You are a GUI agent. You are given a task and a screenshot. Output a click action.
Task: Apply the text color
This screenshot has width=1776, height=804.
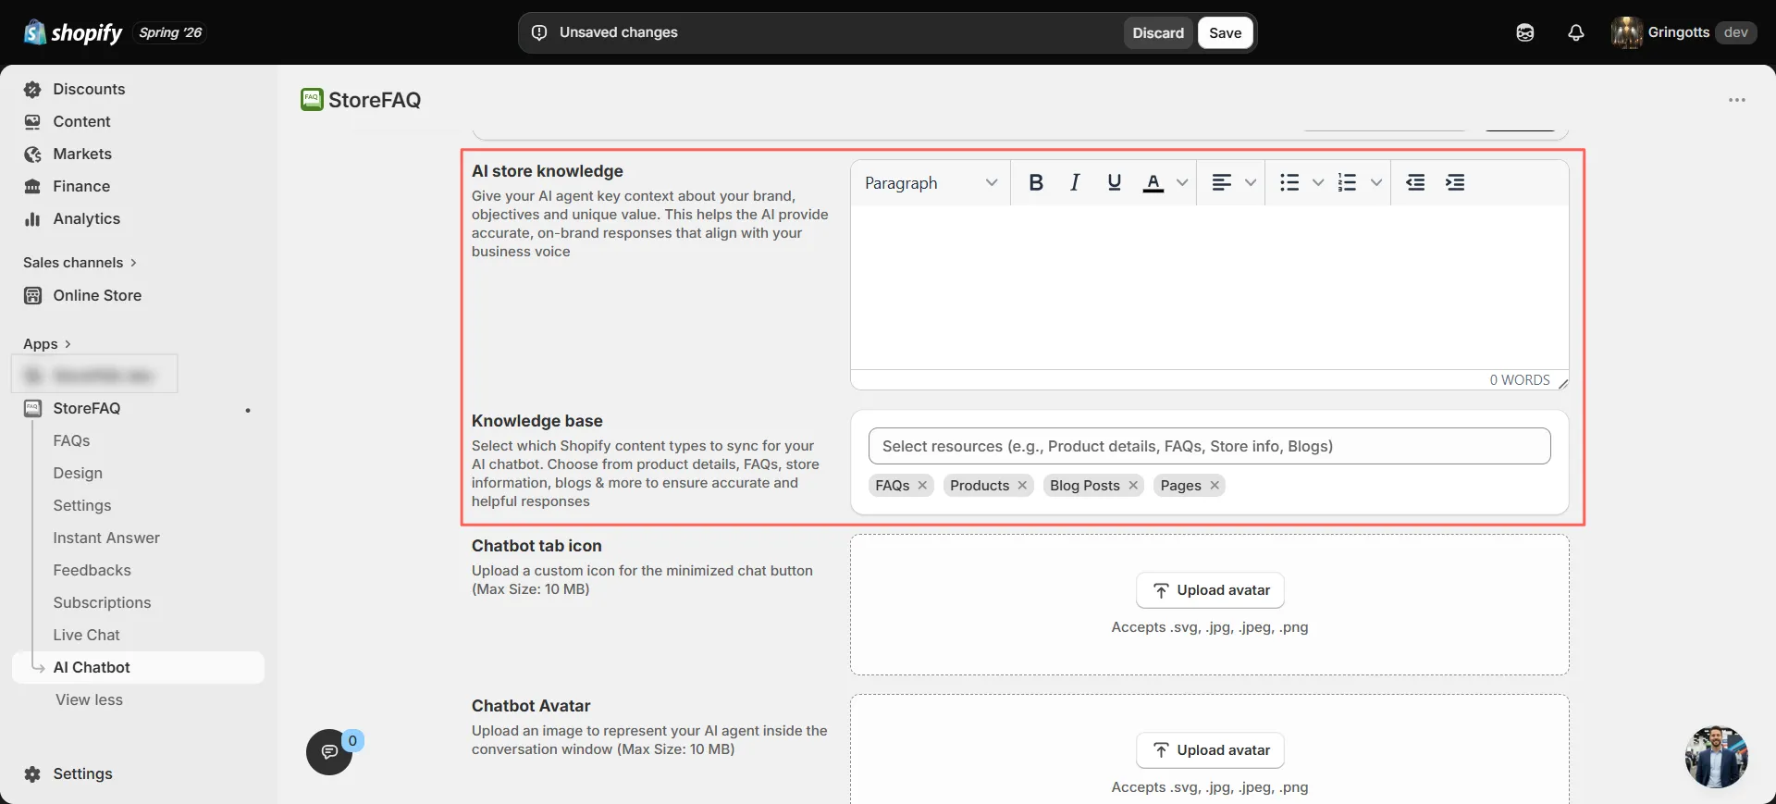[x=1153, y=183]
